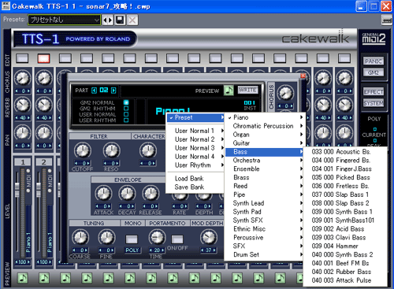Click the portamento TIME knob
Image resolution: width=394 pixels, height=289 pixels.
(x=157, y=237)
